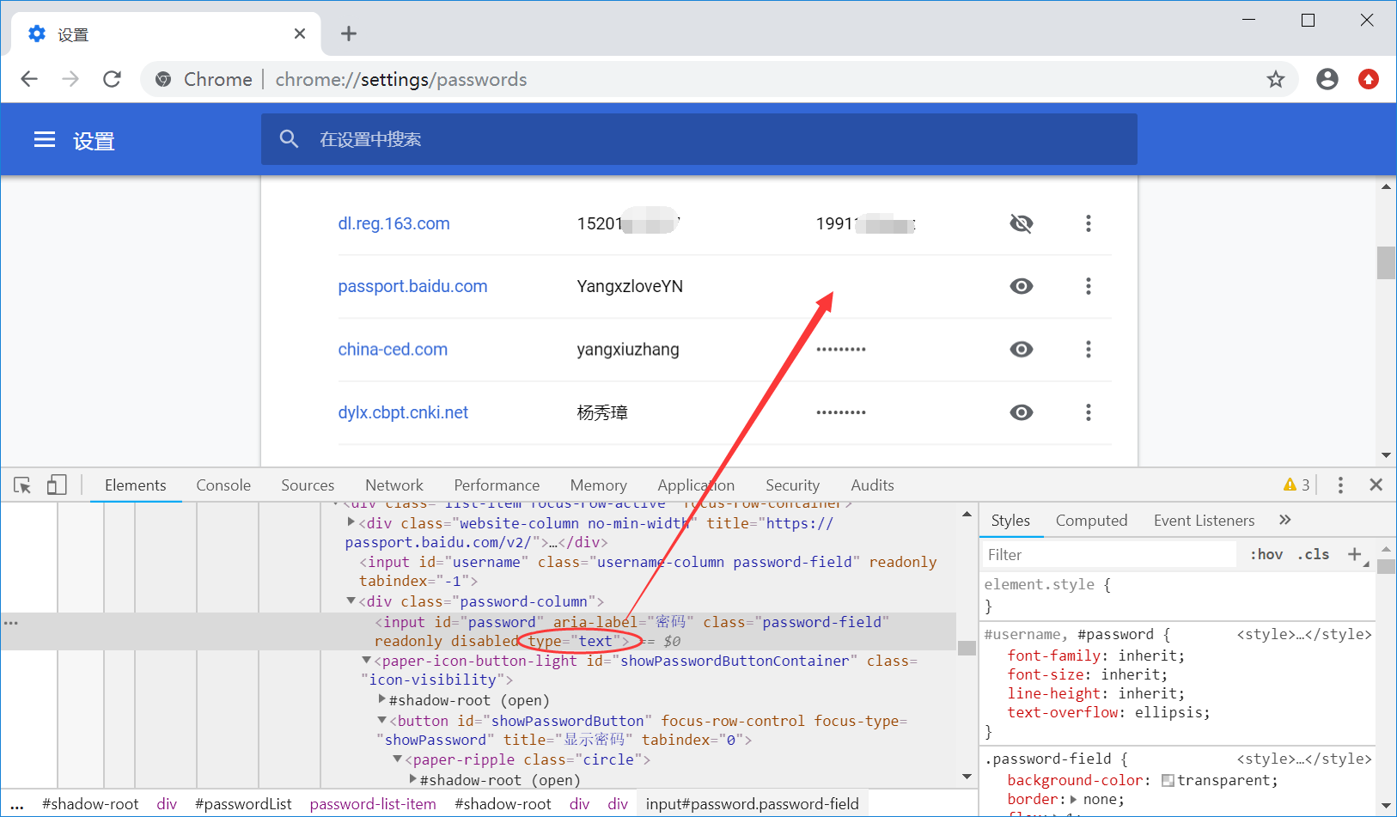The height and width of the screenshot is (817, 1397).
Task: Open the dl.reg.163.com link
Action: pos(393,223)
